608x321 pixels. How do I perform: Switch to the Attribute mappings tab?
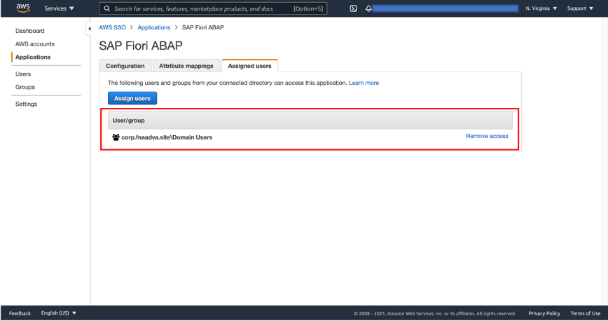pos(186,66)
